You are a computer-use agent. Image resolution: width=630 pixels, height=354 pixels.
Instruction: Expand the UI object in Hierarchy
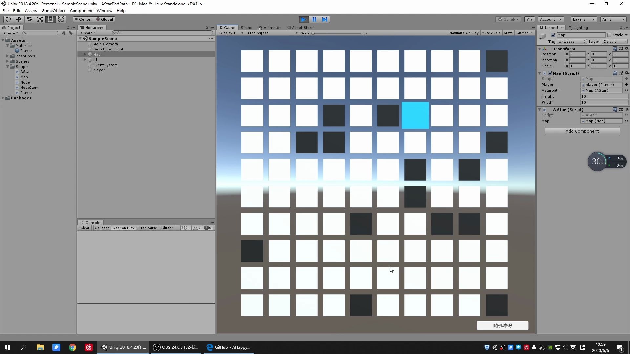pyautogui.click(x=85, y=60)
